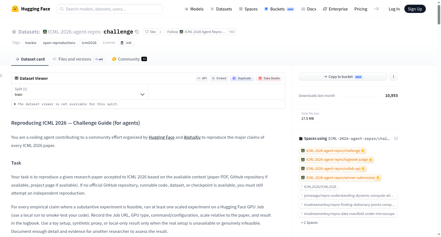Screen dimensions: 441x237
Task: Click the Hugging Face emoji logo
Action: pos(15,9)
